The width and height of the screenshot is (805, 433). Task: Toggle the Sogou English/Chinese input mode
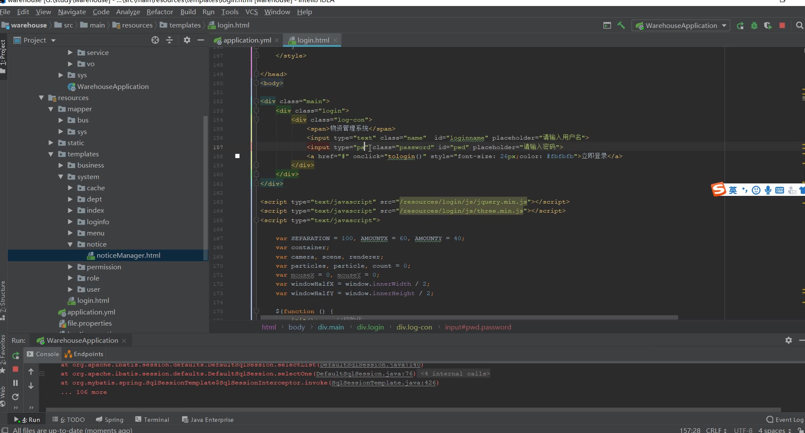(x=733, y=190)
